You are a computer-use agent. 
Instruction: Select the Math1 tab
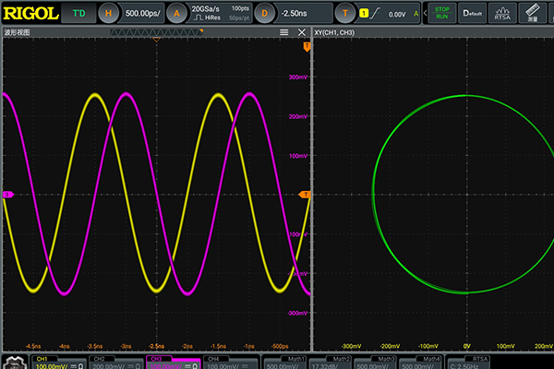pos(286,361)
